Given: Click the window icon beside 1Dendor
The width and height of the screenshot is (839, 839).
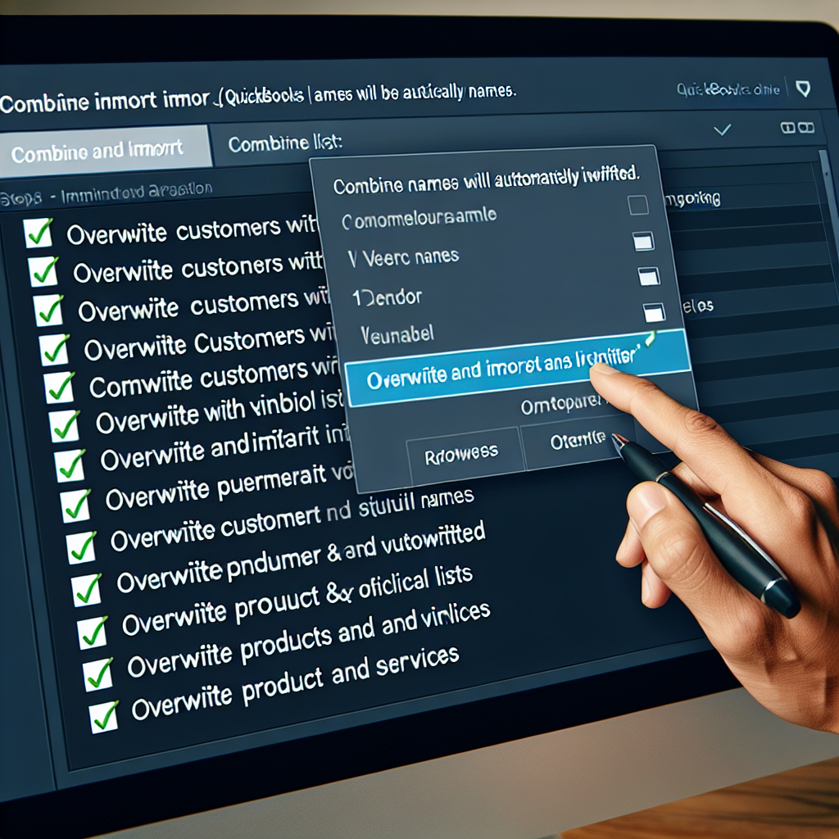Looking at the screenshot, I should (x=649, y=277).
